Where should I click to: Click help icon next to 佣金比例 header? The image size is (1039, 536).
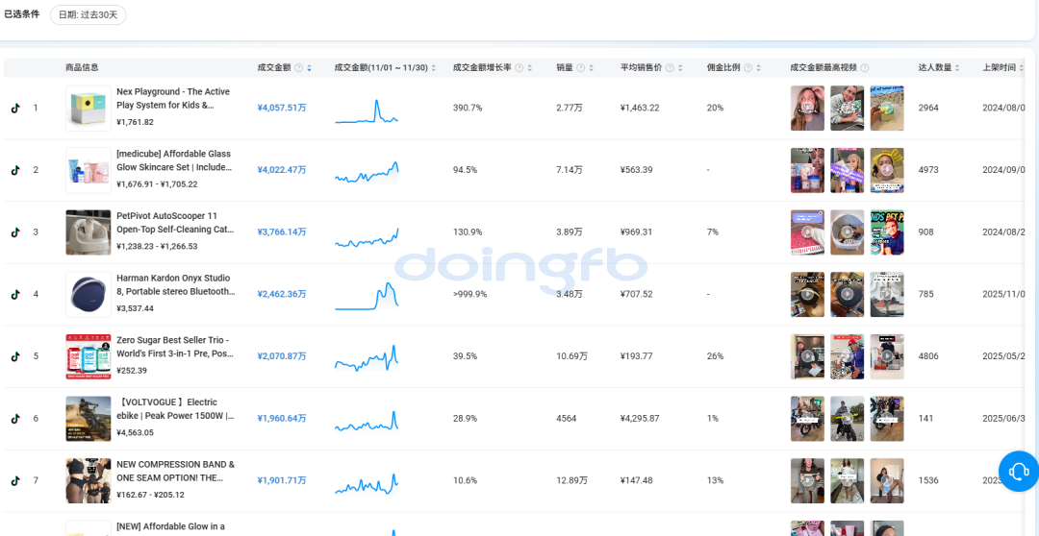point(748,68)
